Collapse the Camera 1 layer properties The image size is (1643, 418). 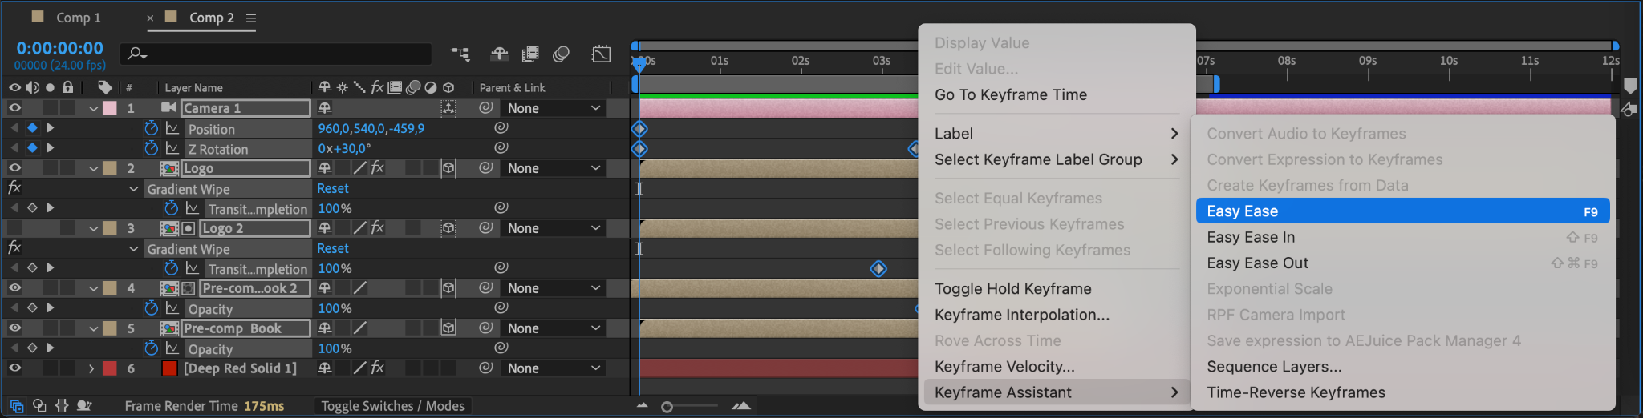[94, 108]
